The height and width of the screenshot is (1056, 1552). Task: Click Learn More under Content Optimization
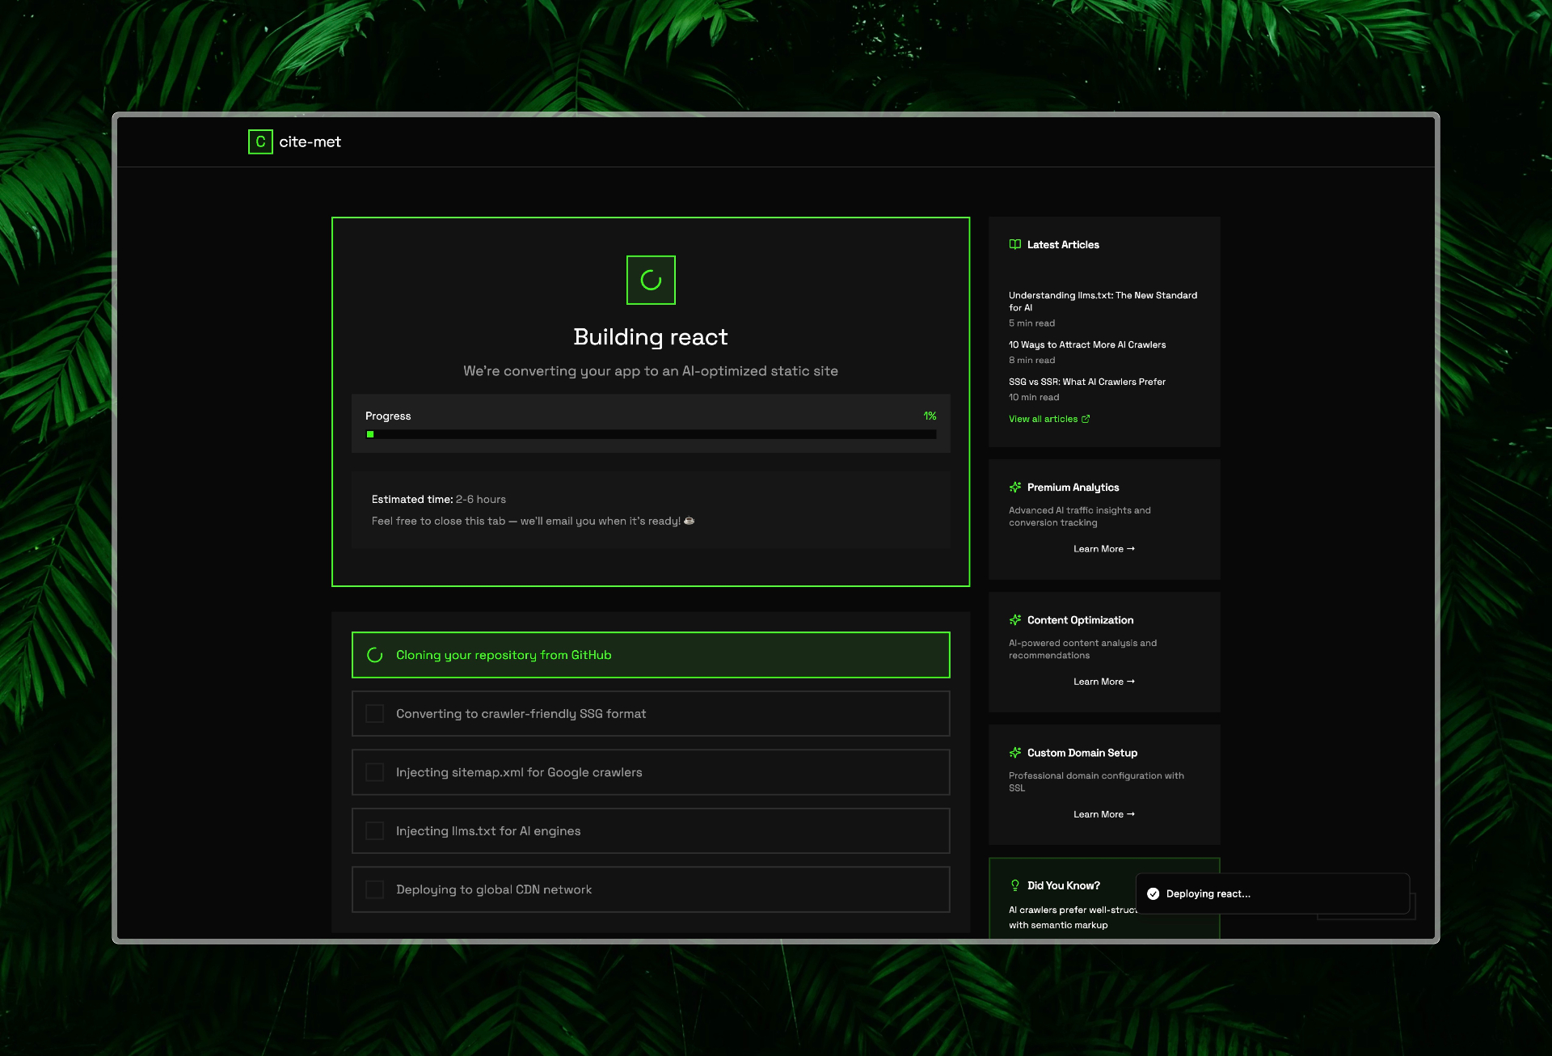1104,681
